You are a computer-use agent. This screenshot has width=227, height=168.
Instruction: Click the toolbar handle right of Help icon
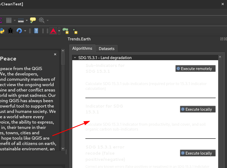coord(43,31)
